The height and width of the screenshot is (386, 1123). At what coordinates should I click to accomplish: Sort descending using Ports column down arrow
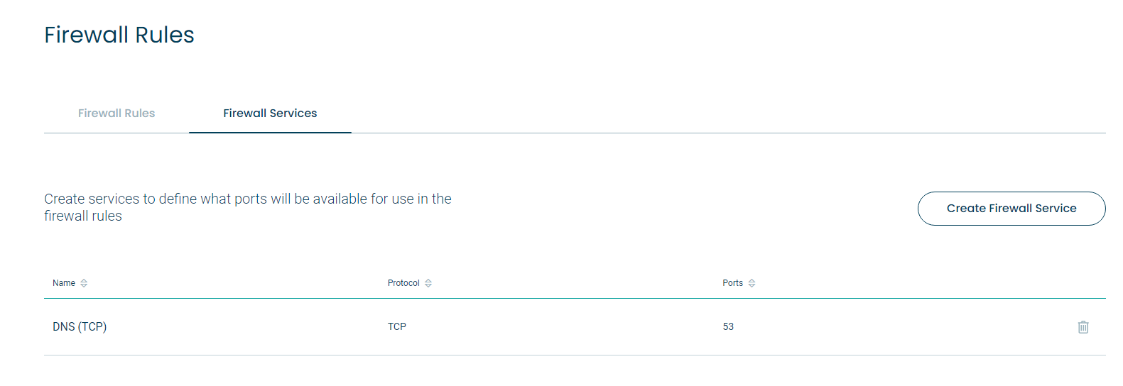click(752, 285)
